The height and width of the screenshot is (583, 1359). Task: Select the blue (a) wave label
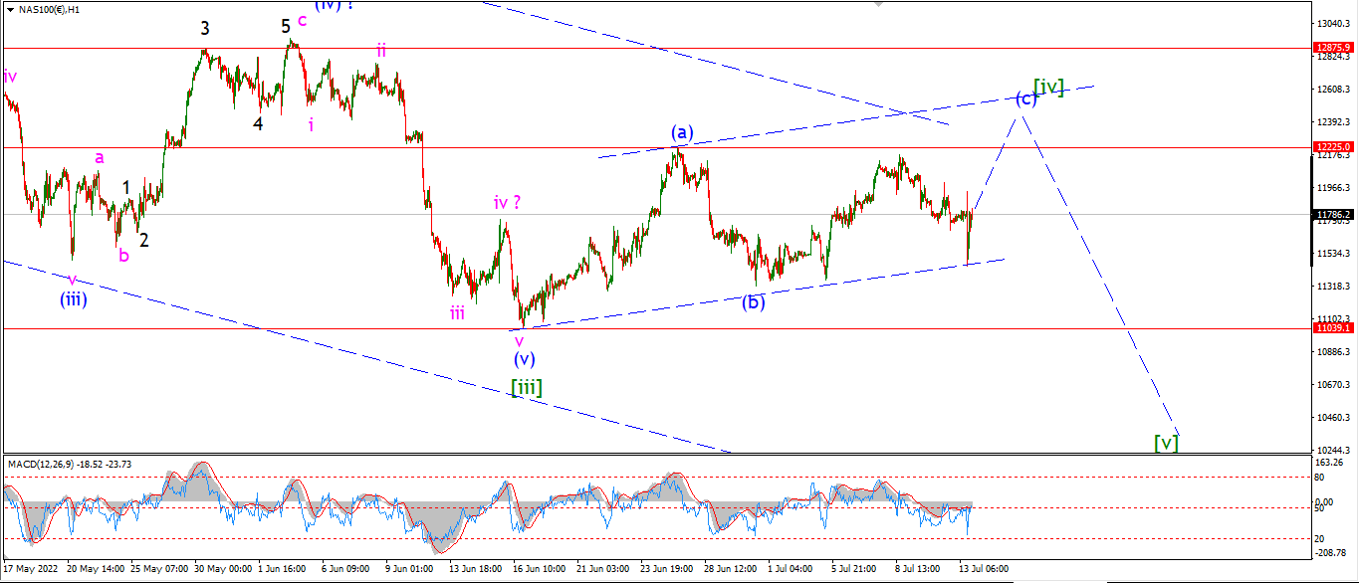pyautogui.click(x=681, y=132)
